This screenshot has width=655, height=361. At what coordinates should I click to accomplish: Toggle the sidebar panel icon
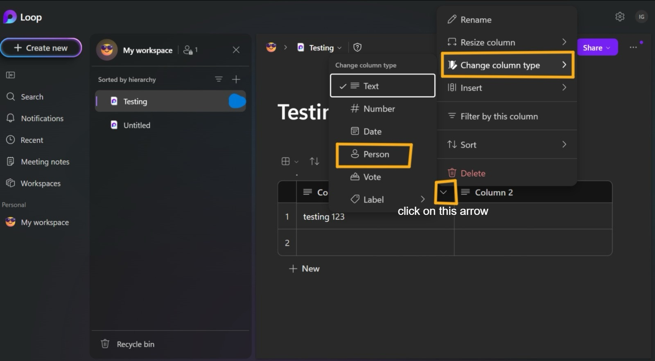(x=11, y=75)
